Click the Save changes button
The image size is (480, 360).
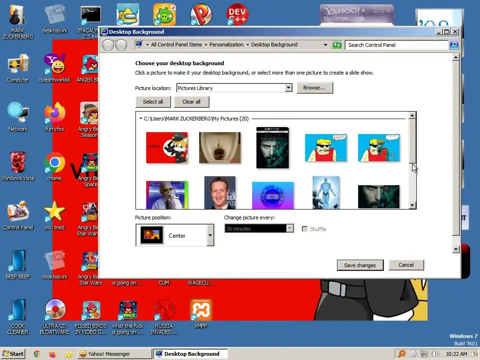click(360, 265)
